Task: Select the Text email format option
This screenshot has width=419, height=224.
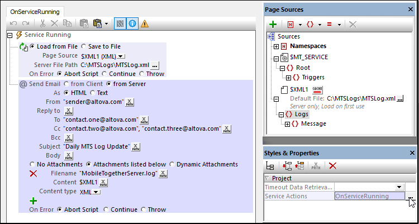Action: [x=92, y=93]
